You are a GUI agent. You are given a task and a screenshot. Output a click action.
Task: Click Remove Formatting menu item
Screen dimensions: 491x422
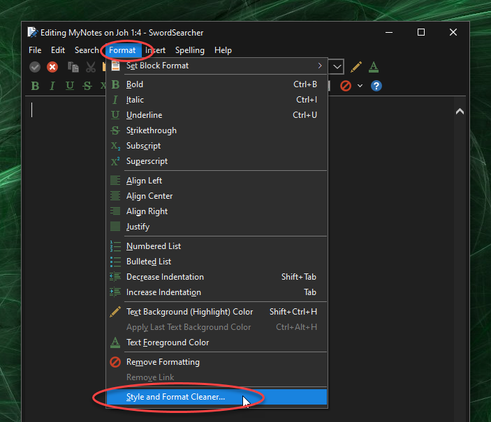pyautogui.click(x=217, y=362)
